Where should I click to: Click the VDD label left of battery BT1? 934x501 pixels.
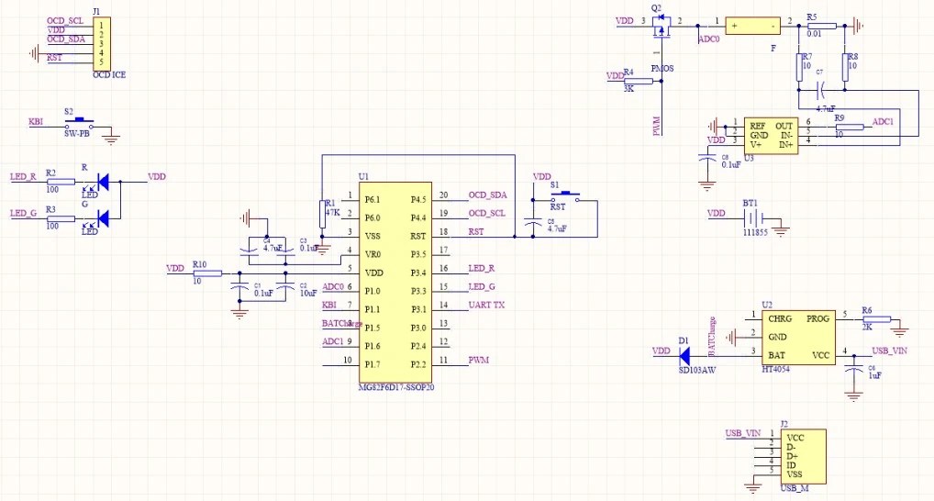pyautogui.click(x=717, y=213)
